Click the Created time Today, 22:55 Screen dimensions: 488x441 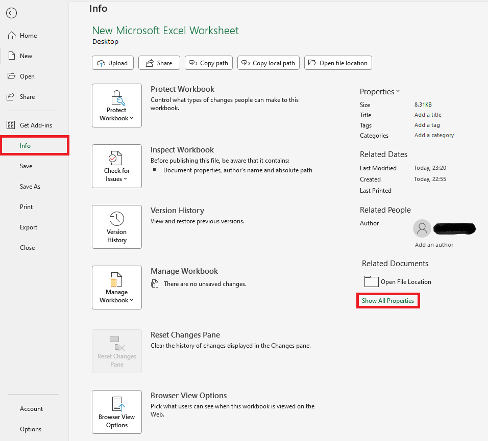pos(430,179)
